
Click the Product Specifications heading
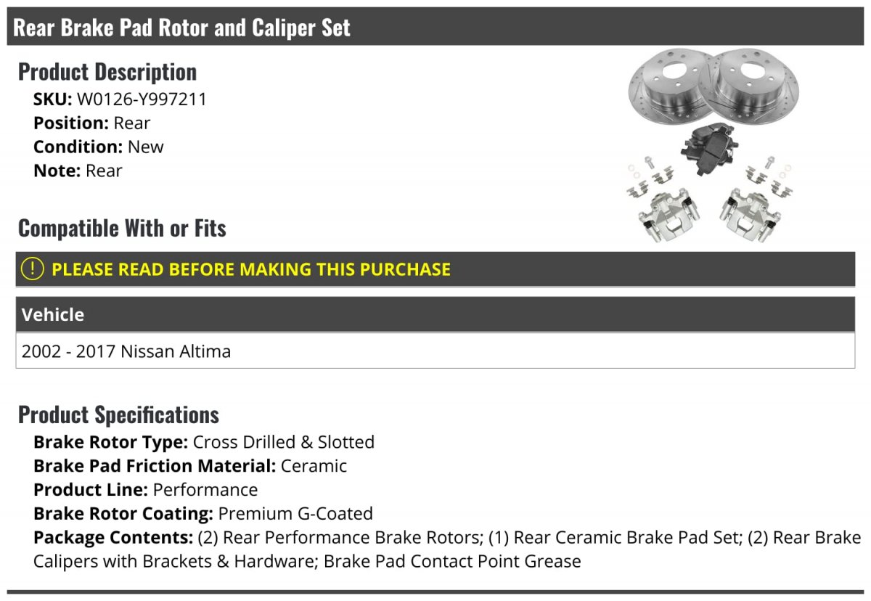pos(118,415)
